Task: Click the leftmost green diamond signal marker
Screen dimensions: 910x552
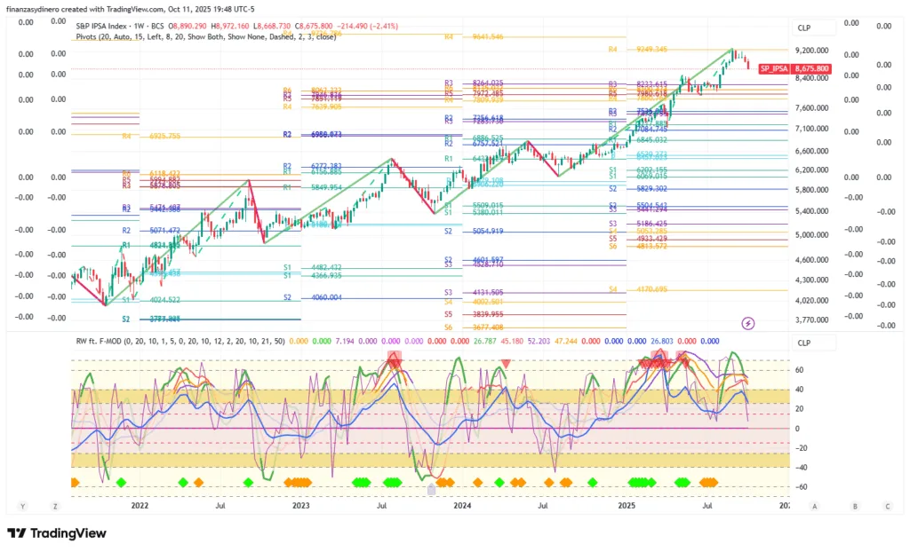Action: 122,483
